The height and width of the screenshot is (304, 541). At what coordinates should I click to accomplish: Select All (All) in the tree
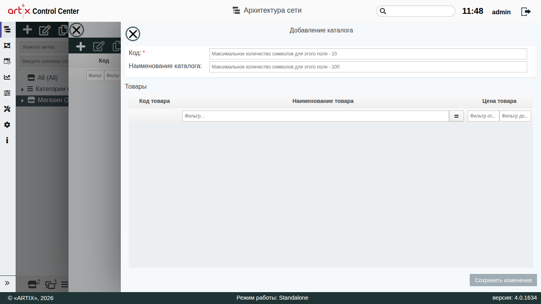coord(48,78)
